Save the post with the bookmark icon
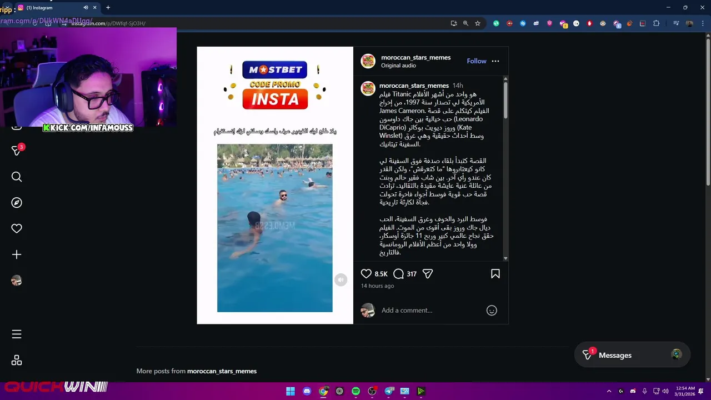711x400 pixels. tap(495, 274)
